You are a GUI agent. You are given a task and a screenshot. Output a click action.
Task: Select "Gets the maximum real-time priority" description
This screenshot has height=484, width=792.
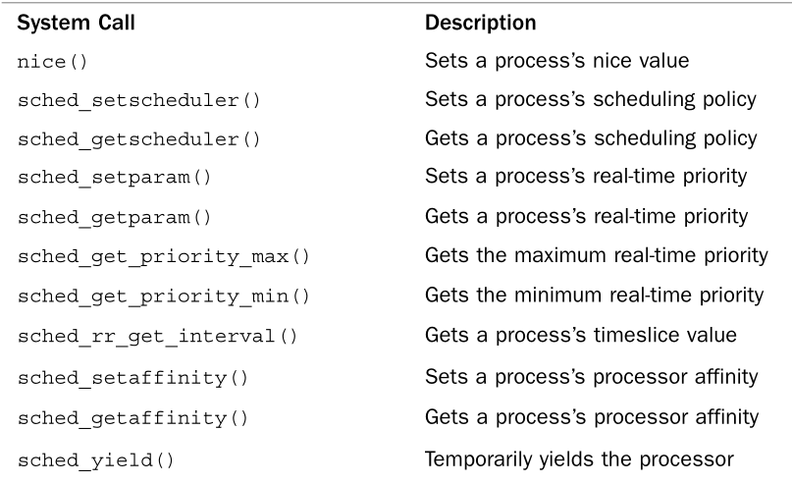click(x=596, y=256)
